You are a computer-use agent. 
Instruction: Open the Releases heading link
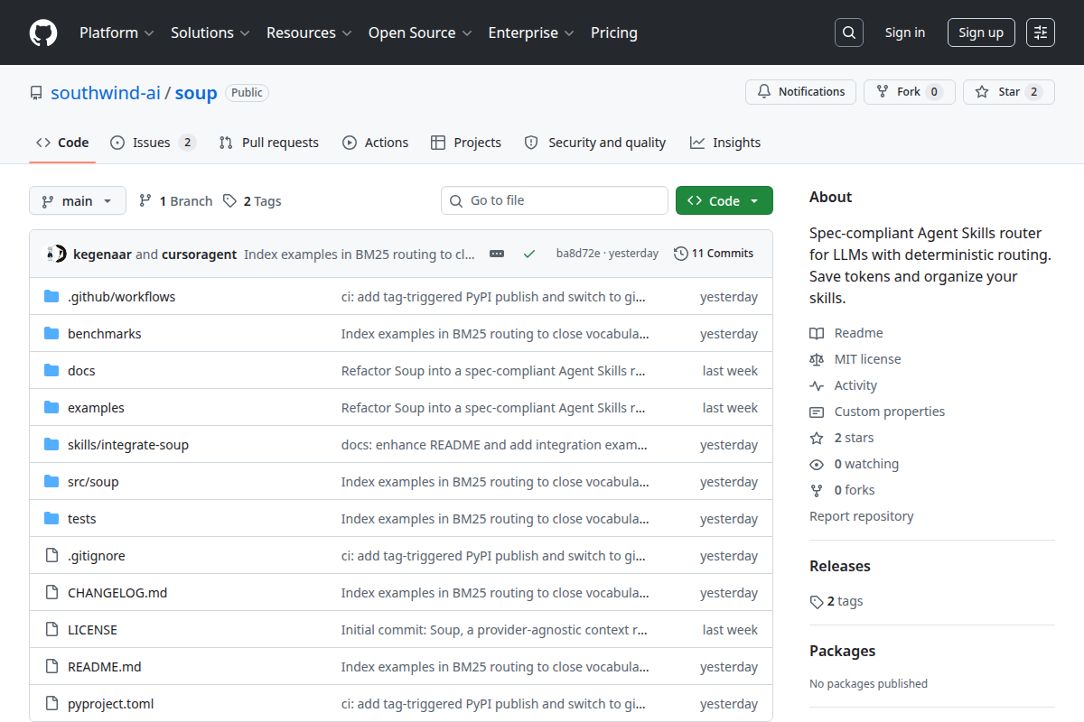click(840, 566)
